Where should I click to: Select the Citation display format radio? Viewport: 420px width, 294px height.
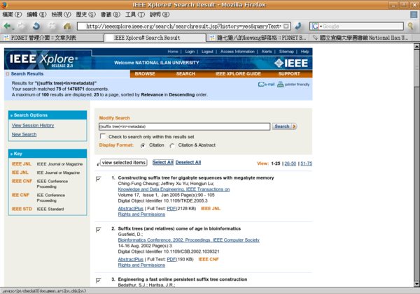point(143,145)
